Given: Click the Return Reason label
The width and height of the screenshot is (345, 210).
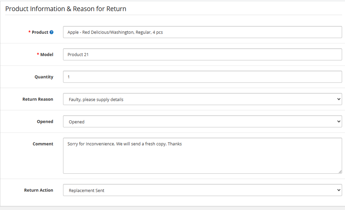Looking at the screenshot, I should pyautogui.click(x=38, y=99).
